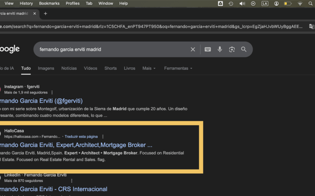Expand the Ferramentas dropdown
The image size is (315, 196).
click(178, 69)
